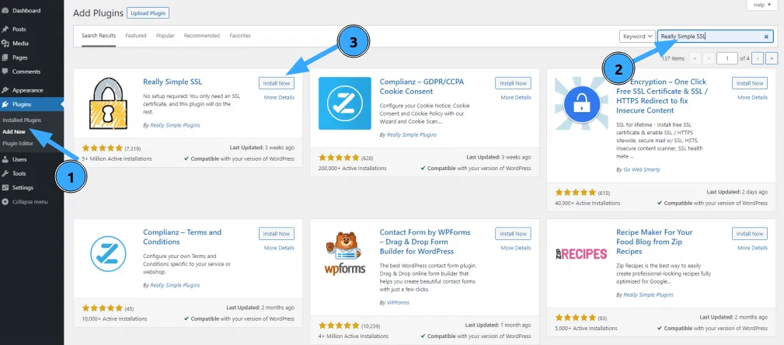Click the Appearance brush icon
This screenshot has width=784, height=345.
(5, 90)
